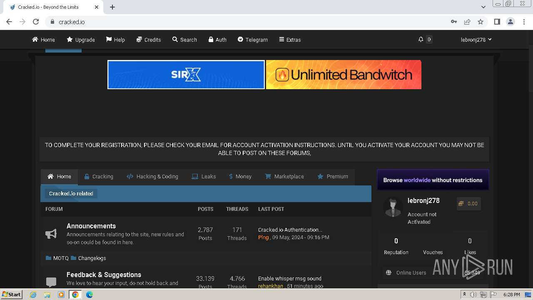Screen dimensions: 533x300
Task: Expand the Extras menu
Action: click(x=290, y=40)
